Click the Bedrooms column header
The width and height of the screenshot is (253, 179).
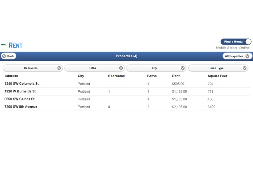(116, 76)
